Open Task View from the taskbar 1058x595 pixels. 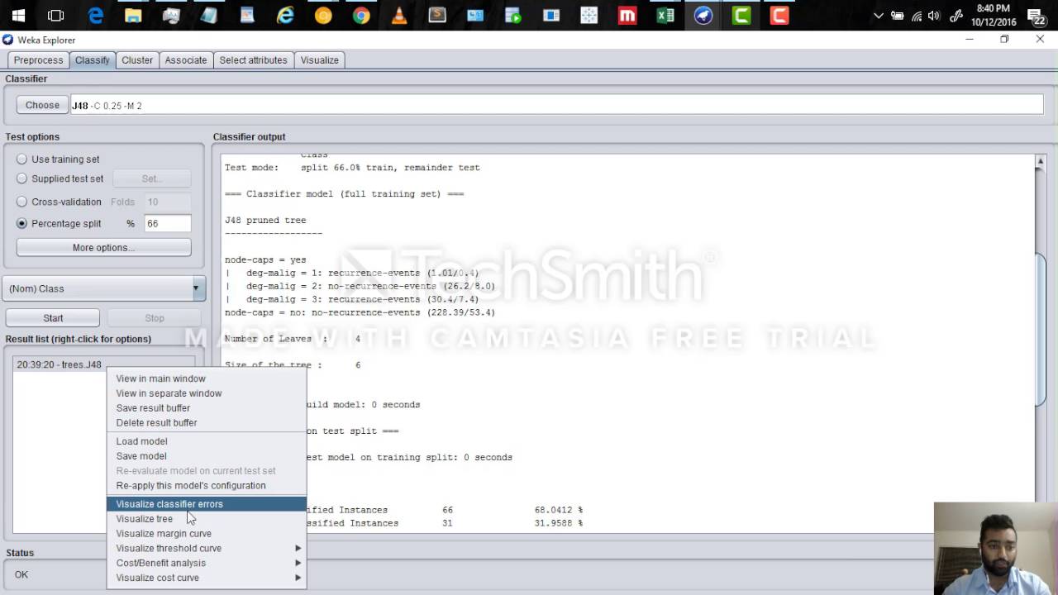[x=56, y=15]
